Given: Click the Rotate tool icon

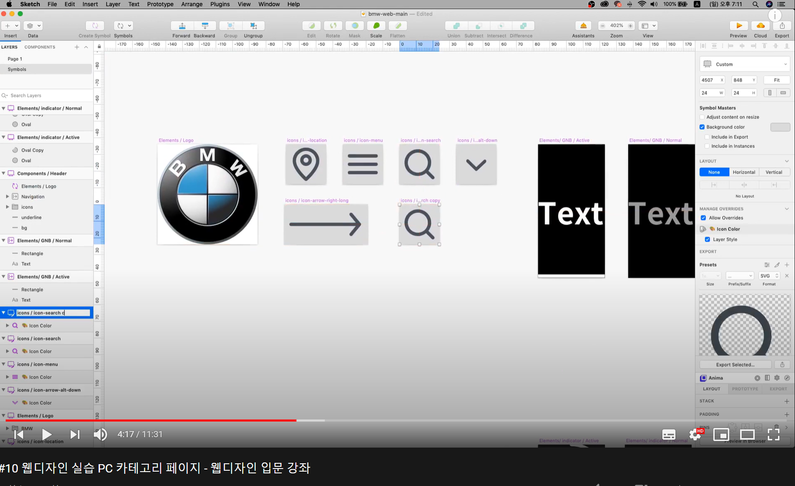Looking at the screenshot, I should point(333,26).
